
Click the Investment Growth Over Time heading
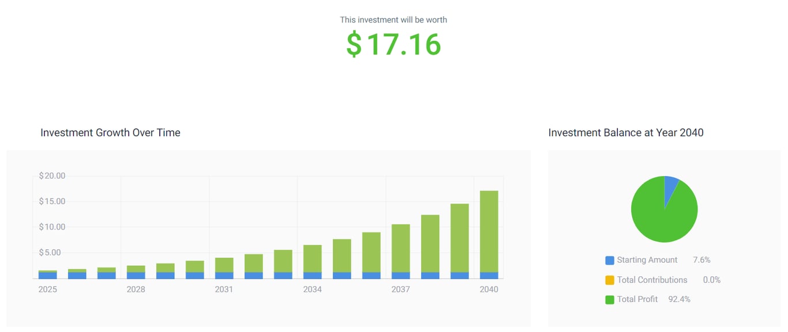pos(110,132)
